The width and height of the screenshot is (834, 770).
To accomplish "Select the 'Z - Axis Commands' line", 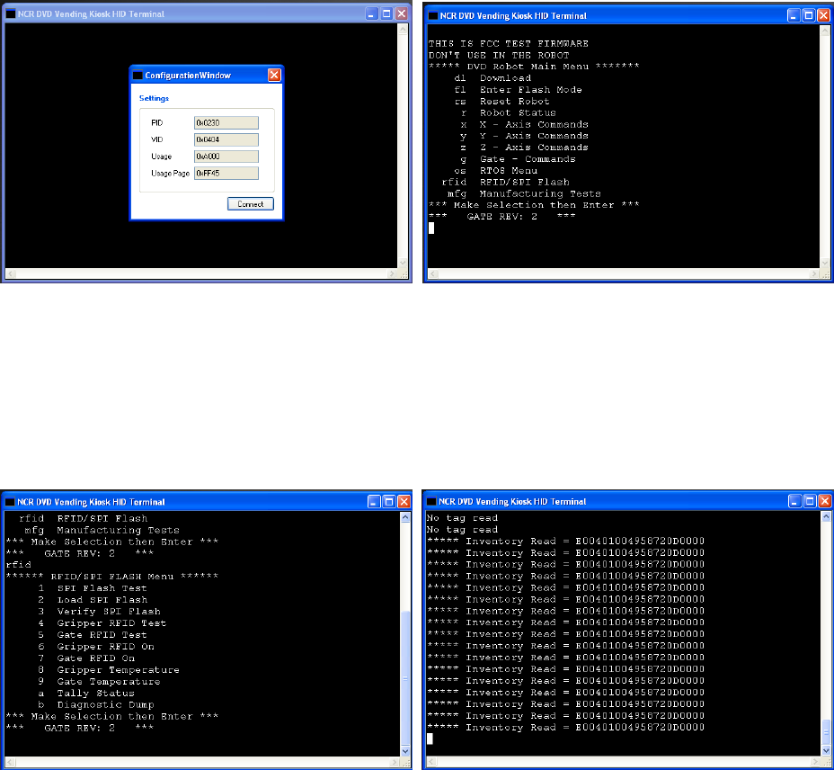I will (x=525, y=148).
